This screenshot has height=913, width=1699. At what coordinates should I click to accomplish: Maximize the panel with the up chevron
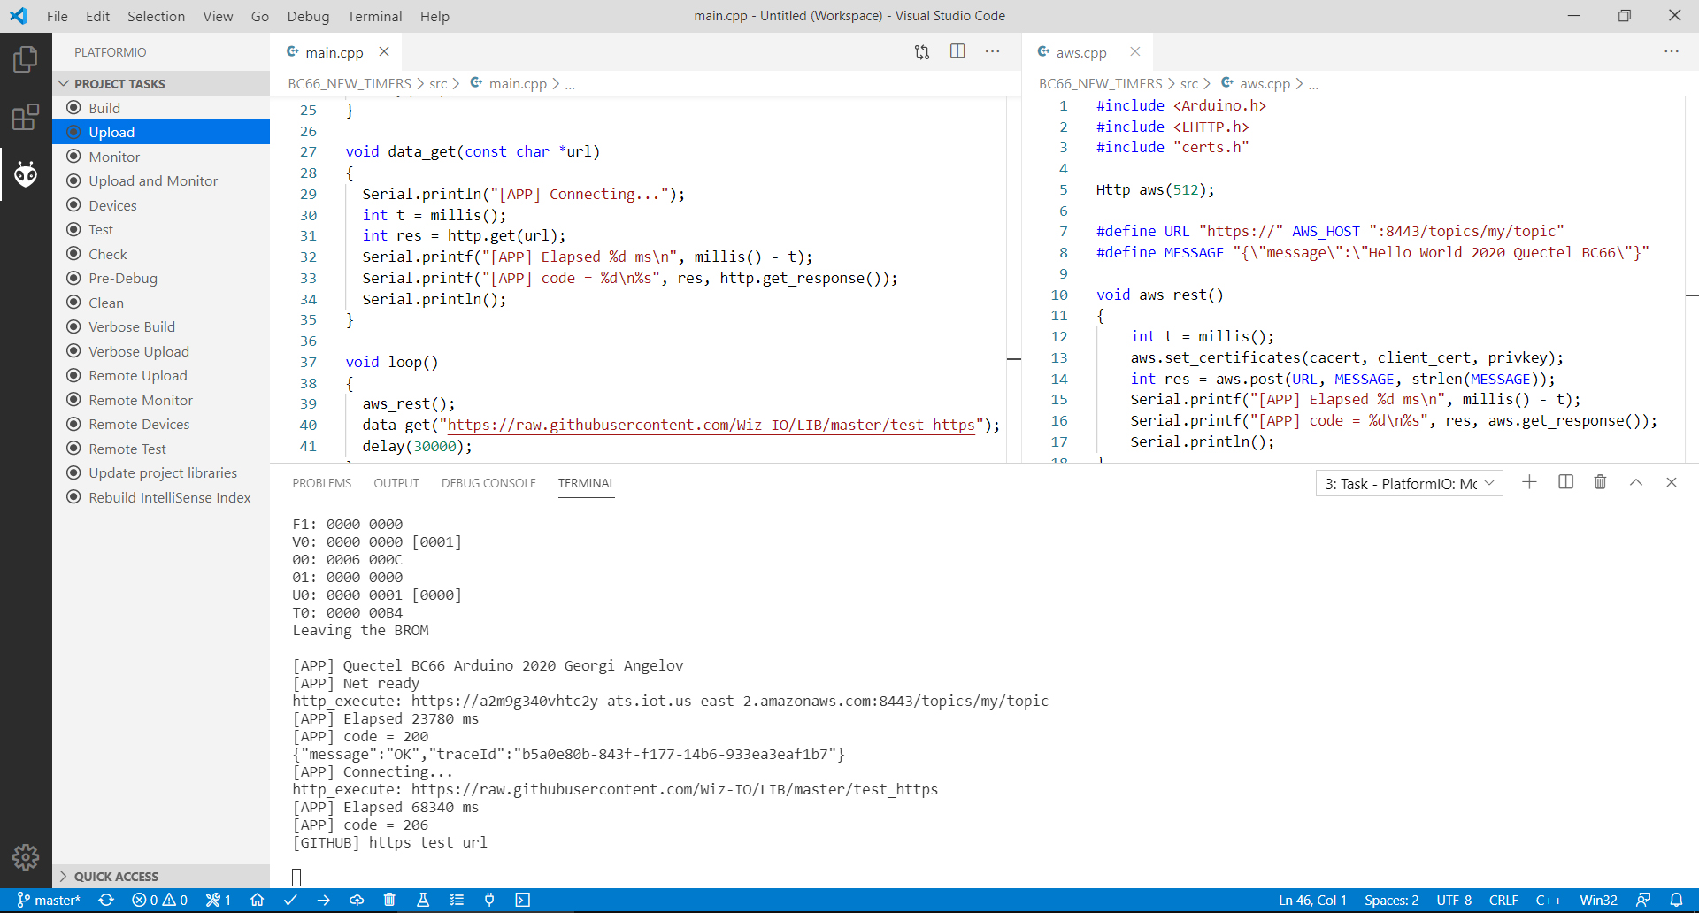[x=1636, y=482]
